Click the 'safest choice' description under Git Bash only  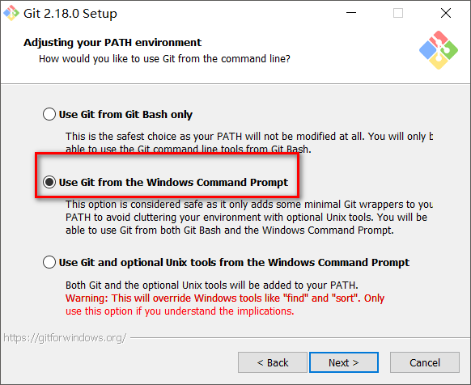(x=249, y=142)
